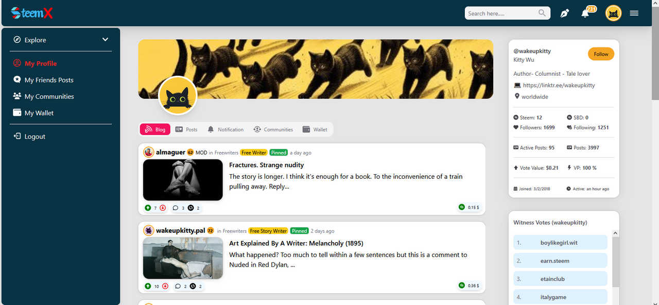Click the Followers: 1699 stat
The height and width of the screenshot is (305, 659).
534,127
